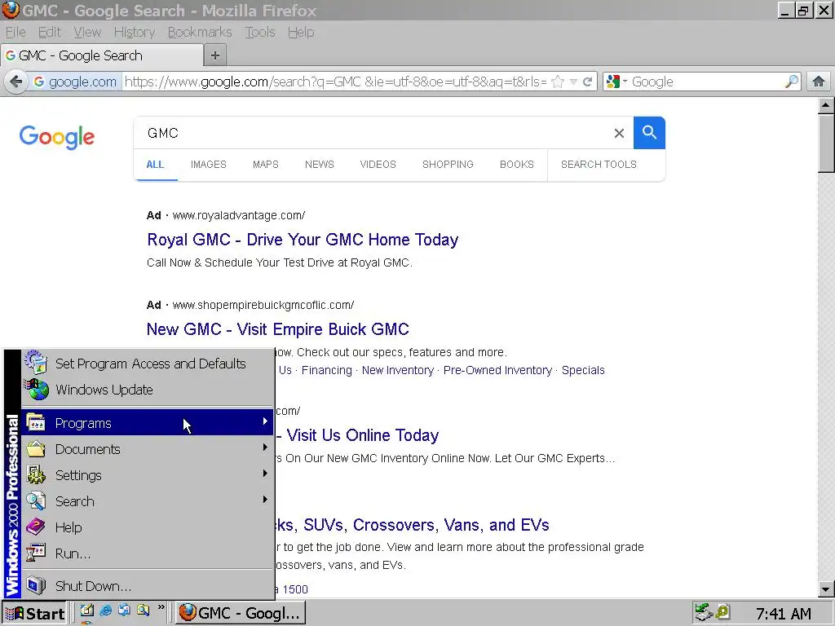Open the Edit menu
This screenshot has width=835, height=626.
click(x=50, y=33)
